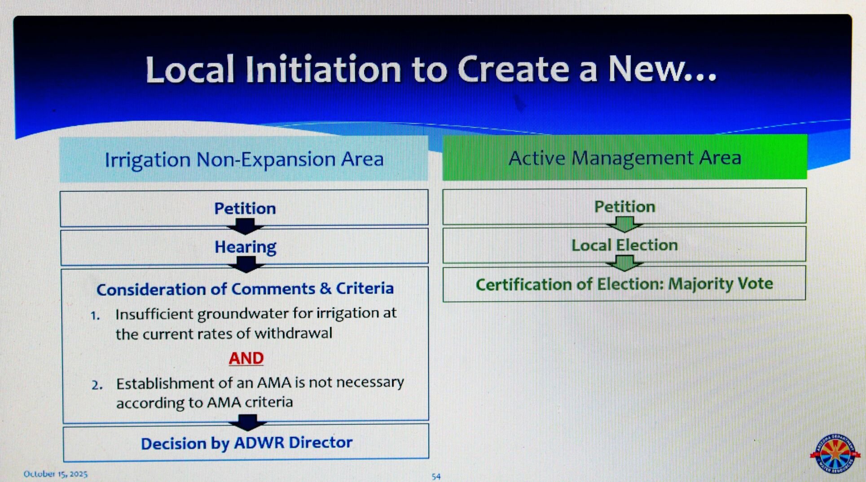Click the red underlined AND text

coord(246,358)
